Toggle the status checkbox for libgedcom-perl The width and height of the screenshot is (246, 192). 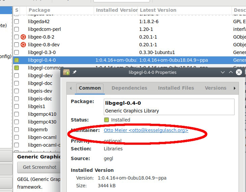tap(17, 29)
